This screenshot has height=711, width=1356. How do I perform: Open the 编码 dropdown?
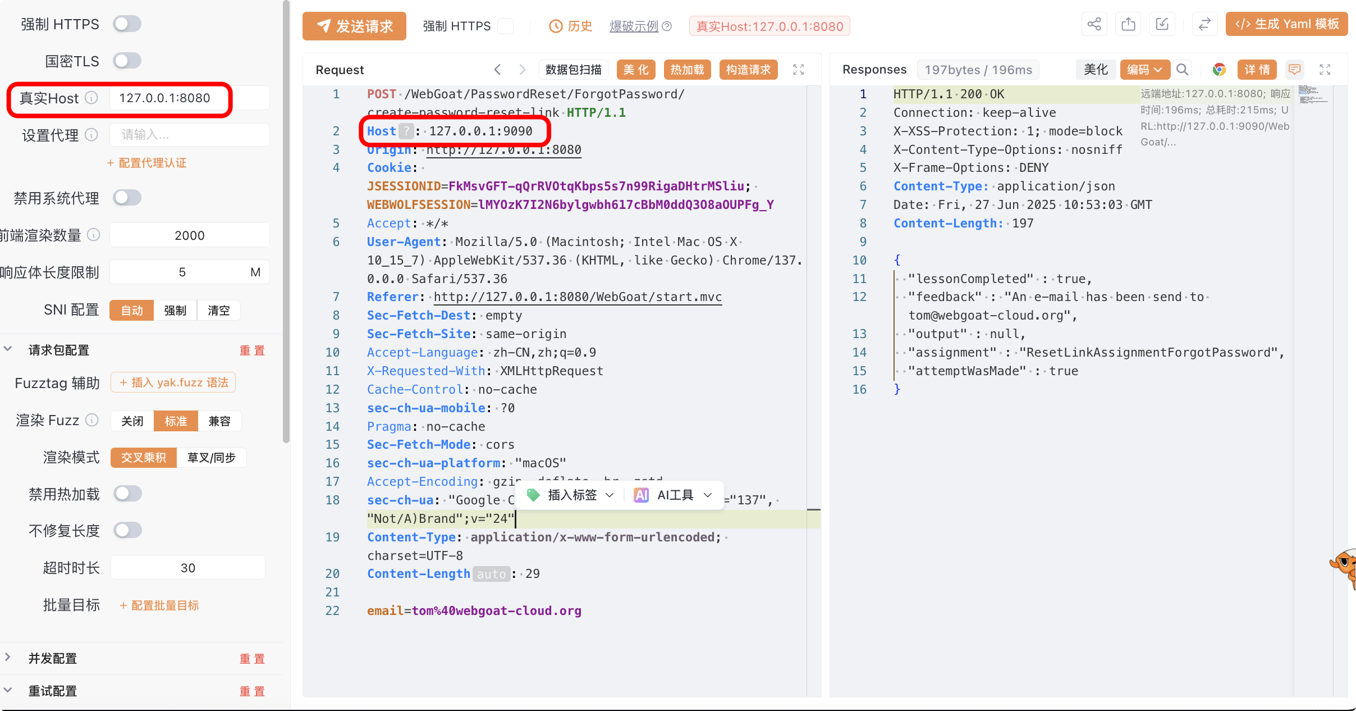1145,70
